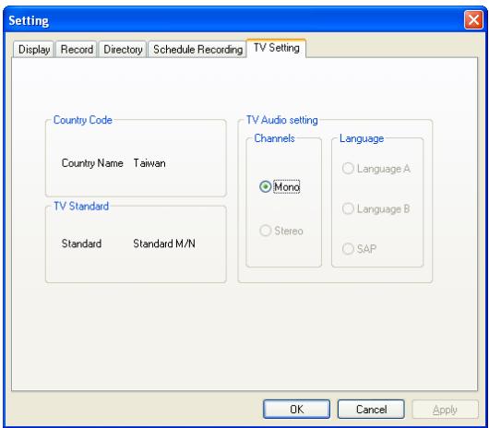Image resolution: width=489 pixels, height=428 pixels.
Task: Click the Channels group title
Action: pos(274,138)
